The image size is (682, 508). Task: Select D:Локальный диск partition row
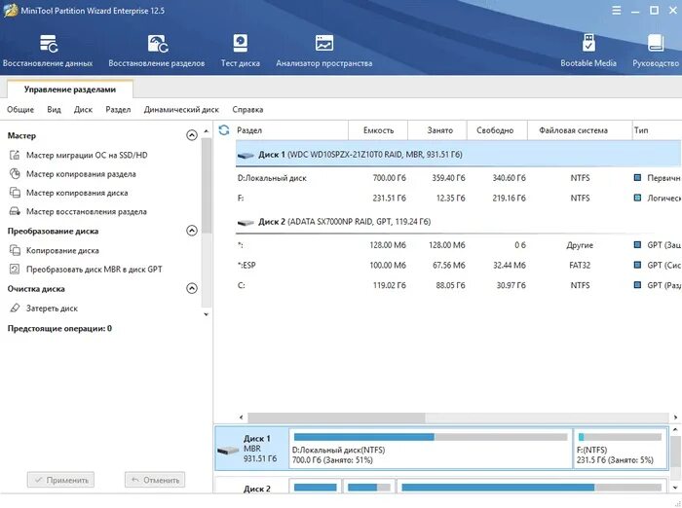(x=459, y=178)
